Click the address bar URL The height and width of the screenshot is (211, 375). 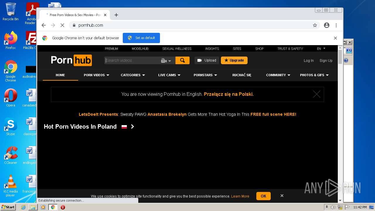[91, 25]
